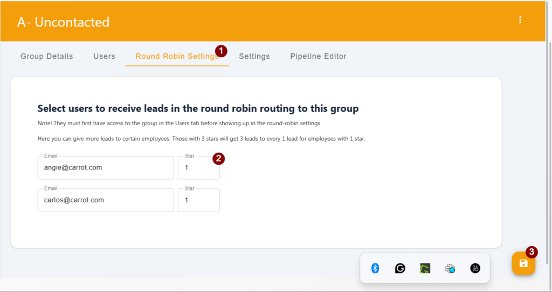Go to the Settings tab
552x292 pixels.
tap(254, 56)
